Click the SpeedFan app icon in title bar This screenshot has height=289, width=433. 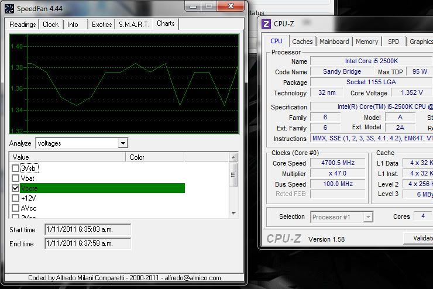(x=9, y=9)
